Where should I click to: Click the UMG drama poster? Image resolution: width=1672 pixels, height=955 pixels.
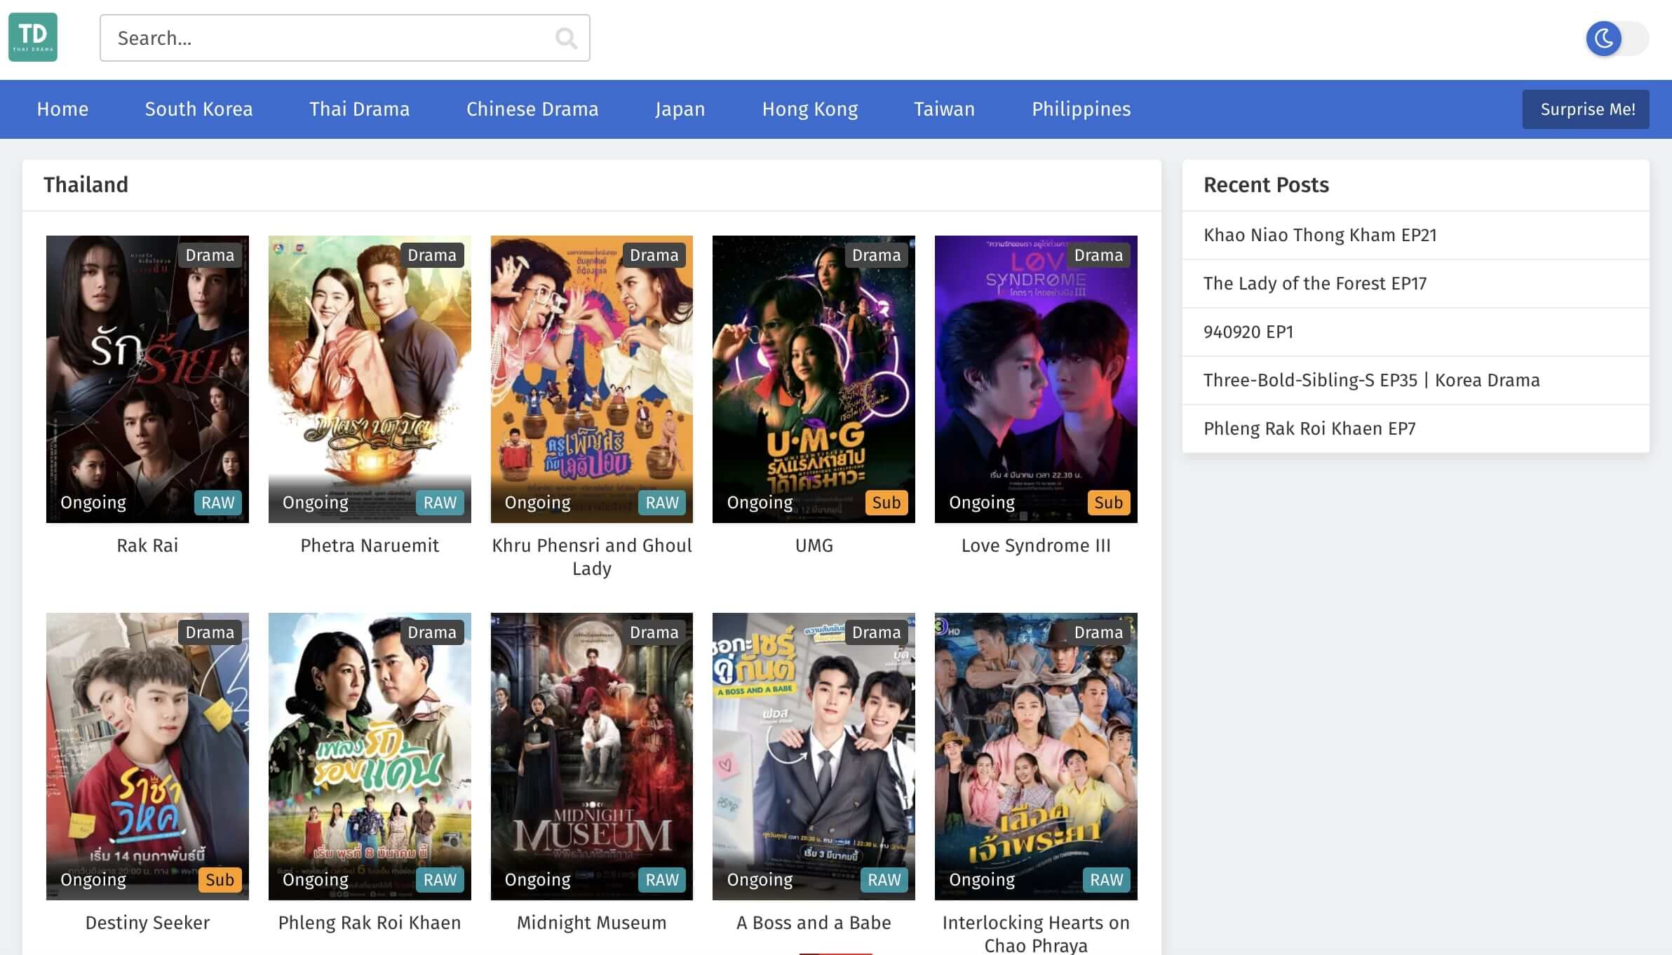[814, 379]
